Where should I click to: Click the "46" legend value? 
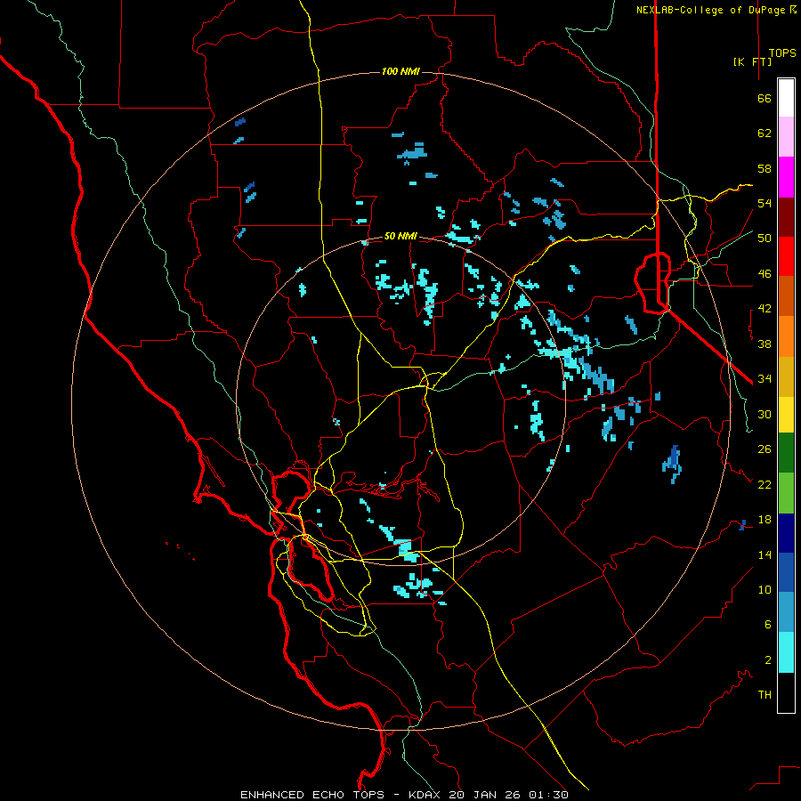click(x=765, y=274)
